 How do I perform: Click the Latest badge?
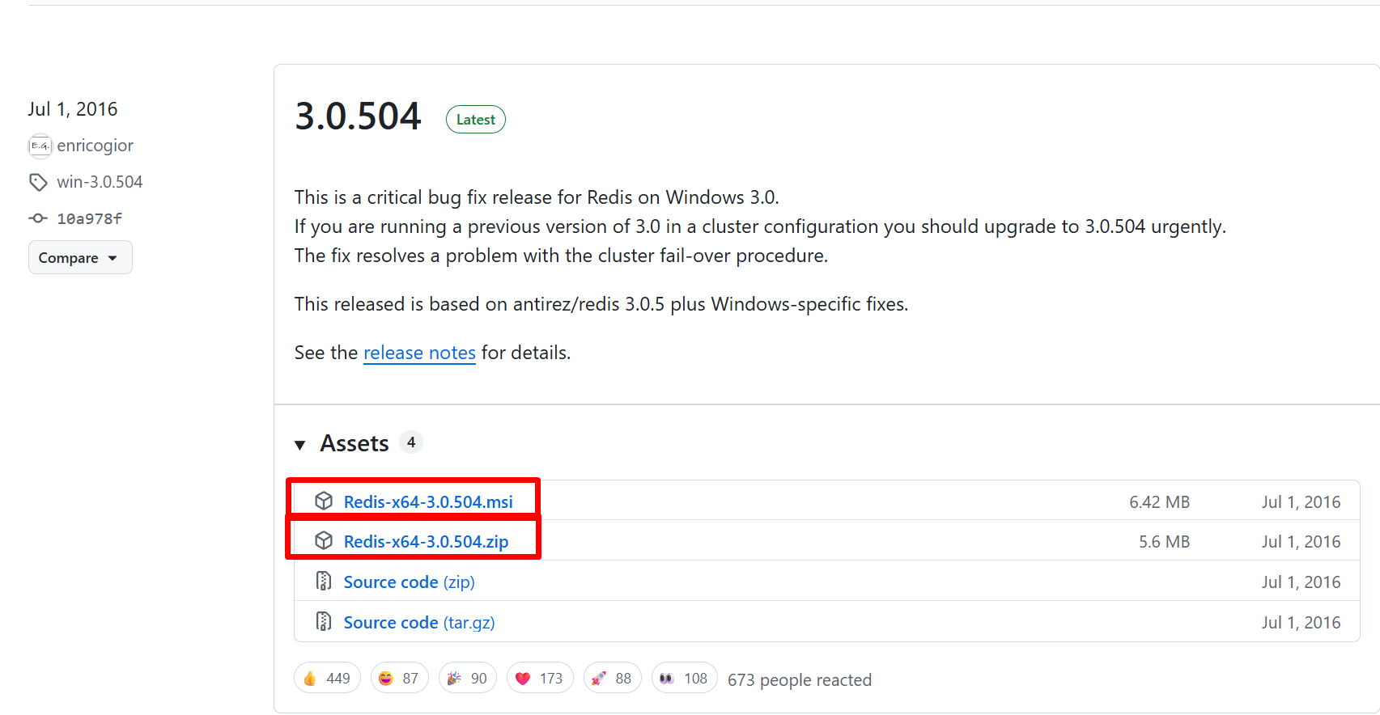476,120
